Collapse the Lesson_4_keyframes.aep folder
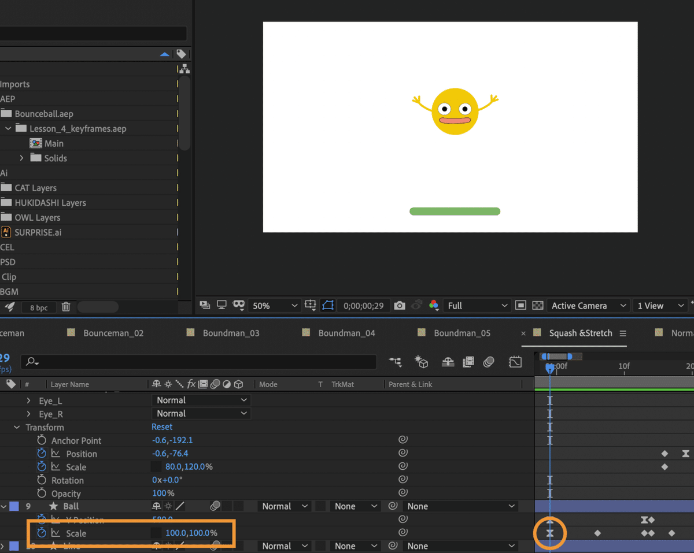The height and width of the screenshot is (553, 694). click(x=8, y=128)
